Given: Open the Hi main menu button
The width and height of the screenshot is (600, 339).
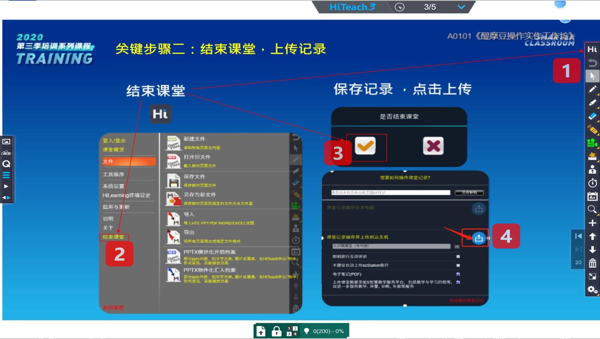Looking at the screenshot, I should (592, 49).
